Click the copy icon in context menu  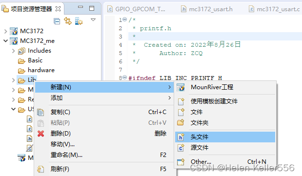pos(40,112)
